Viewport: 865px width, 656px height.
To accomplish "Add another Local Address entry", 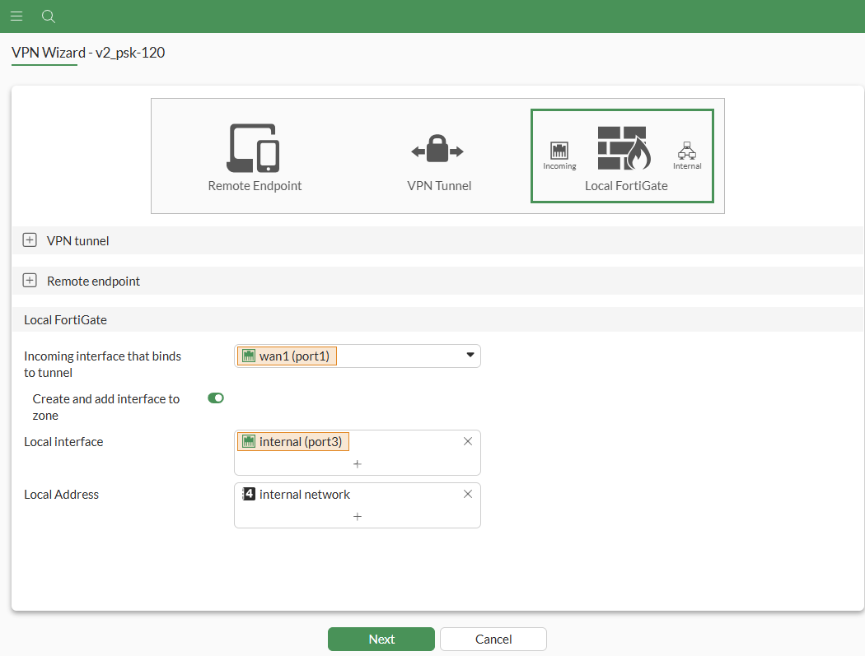I will (x=357, y=517).
